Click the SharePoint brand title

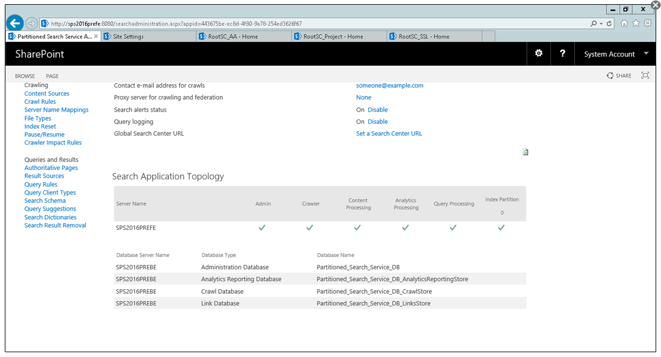tap(40, 54)
